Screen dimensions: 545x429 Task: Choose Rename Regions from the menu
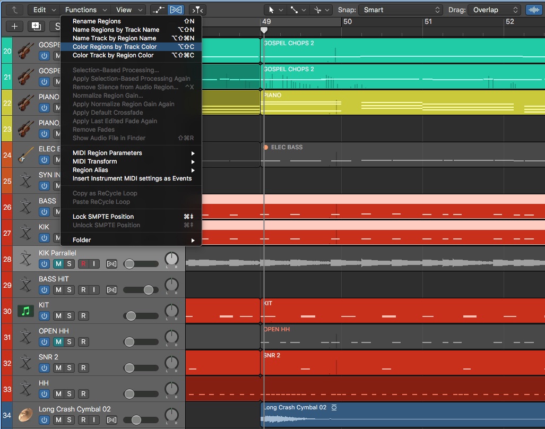pyautogui.click(x=97, y=21)
